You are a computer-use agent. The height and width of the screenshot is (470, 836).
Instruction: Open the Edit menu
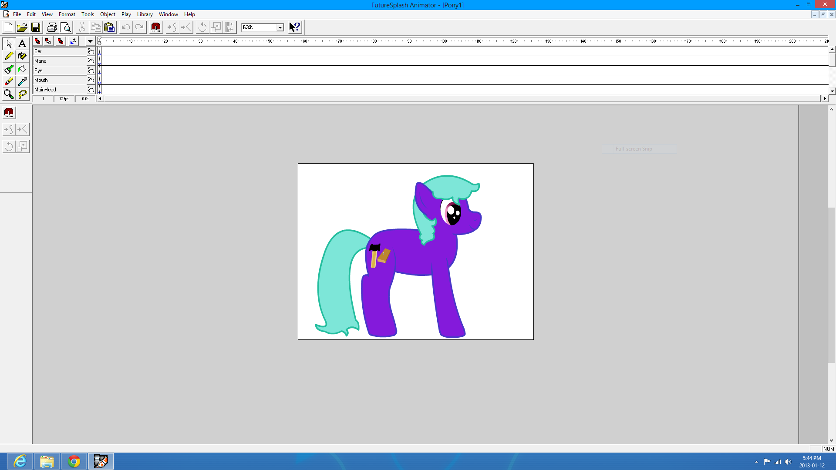31,14
